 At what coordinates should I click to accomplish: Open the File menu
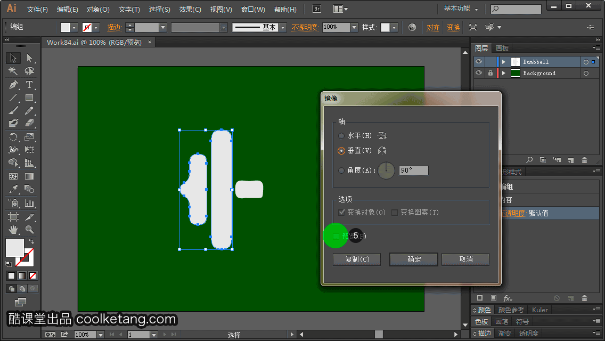tap(37, 9)
